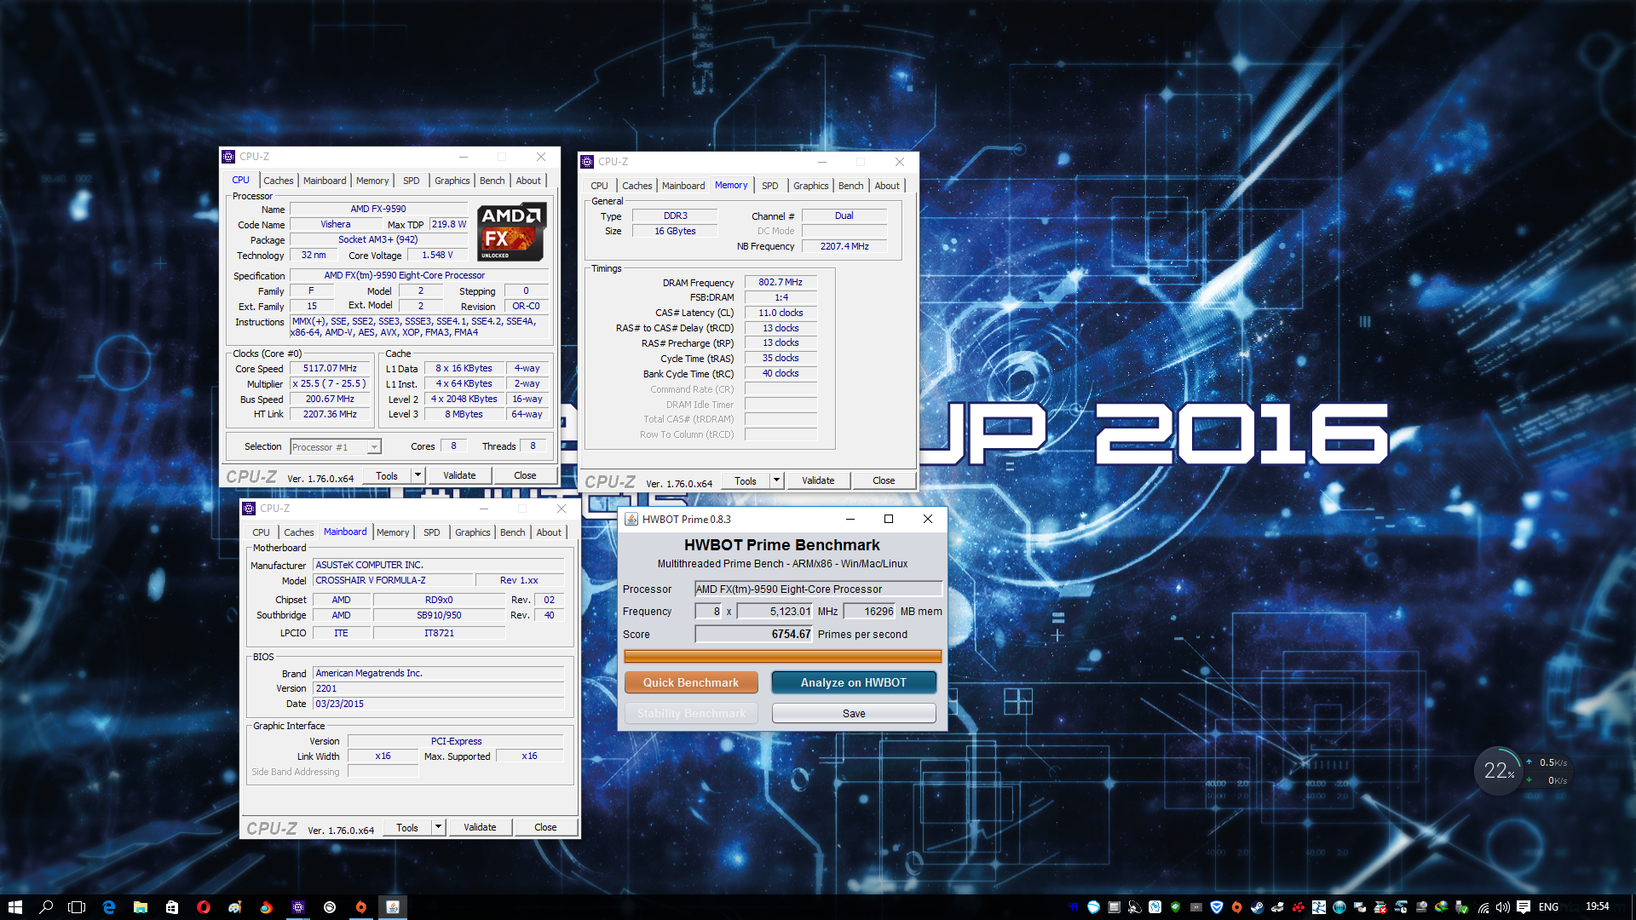
Task: Open About tab in Mainboard window
Action: click(549, 532)
